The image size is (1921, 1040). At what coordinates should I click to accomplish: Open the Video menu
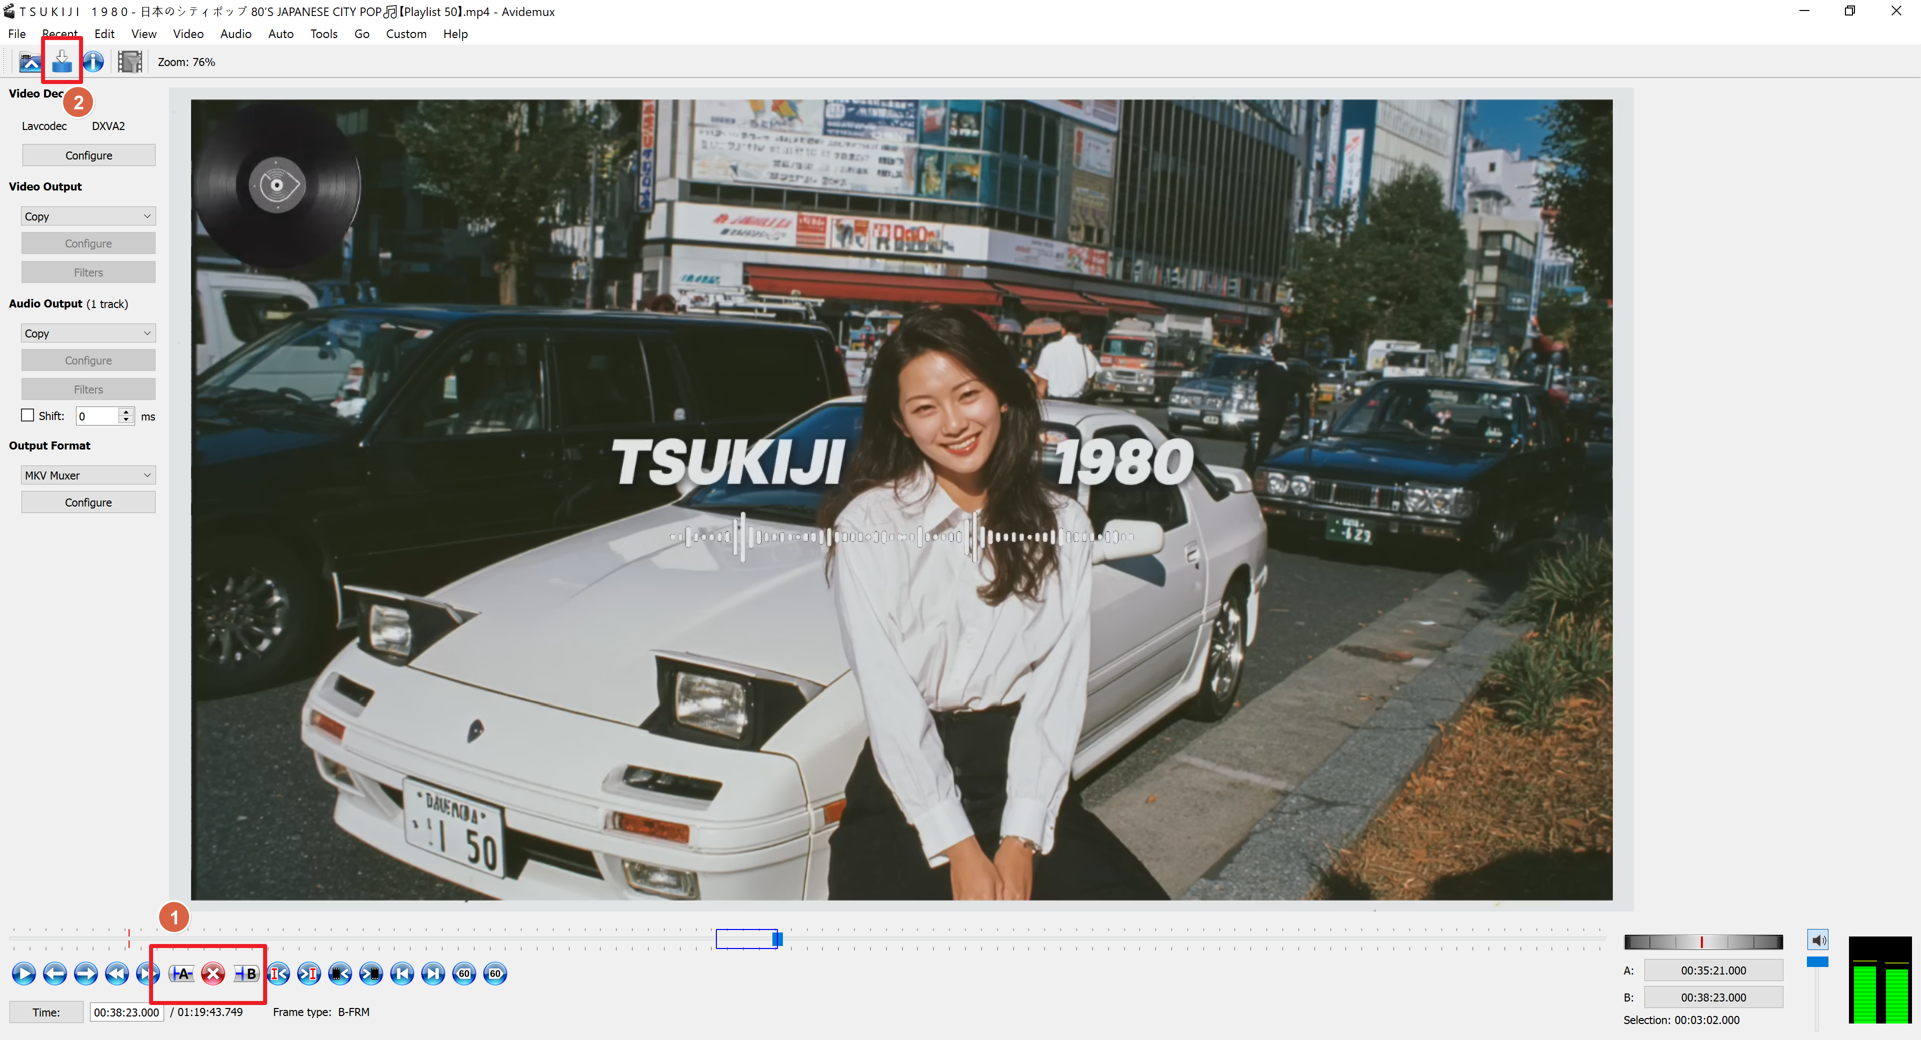point(188,33)
